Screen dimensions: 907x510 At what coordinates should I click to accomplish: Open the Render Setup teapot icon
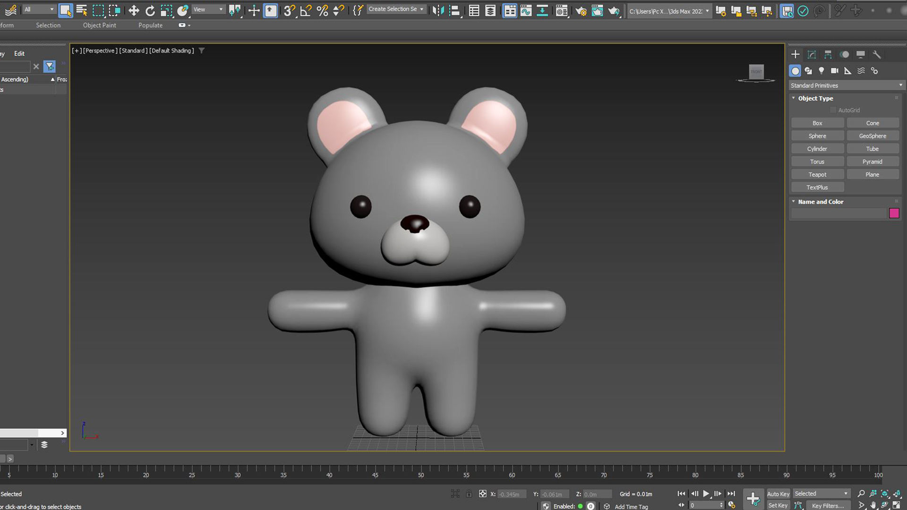coord(581,10)
